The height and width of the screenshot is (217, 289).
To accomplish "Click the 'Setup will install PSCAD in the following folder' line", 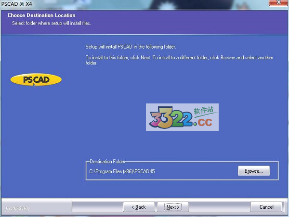I will (131, 47).
